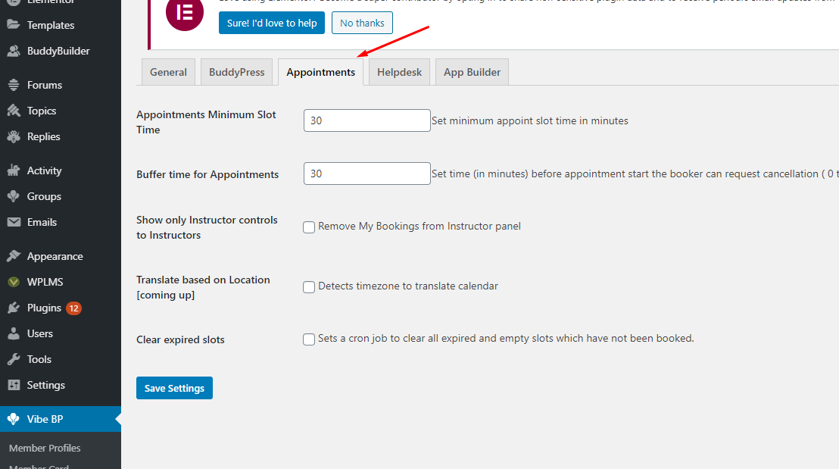
Task: Click the WPLMS logo icon
Action: [x=14, y=282]
